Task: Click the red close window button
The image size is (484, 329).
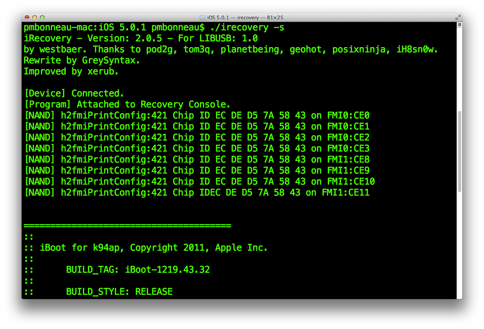Action: pyautogui.click(x=27, y=17)
